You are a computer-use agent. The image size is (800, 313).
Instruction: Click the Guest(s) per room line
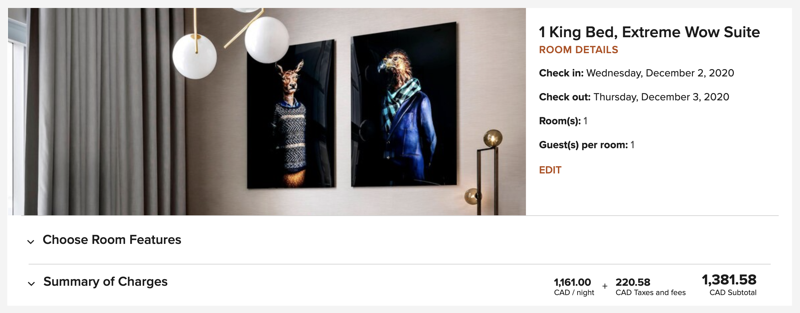click(587, 145)
